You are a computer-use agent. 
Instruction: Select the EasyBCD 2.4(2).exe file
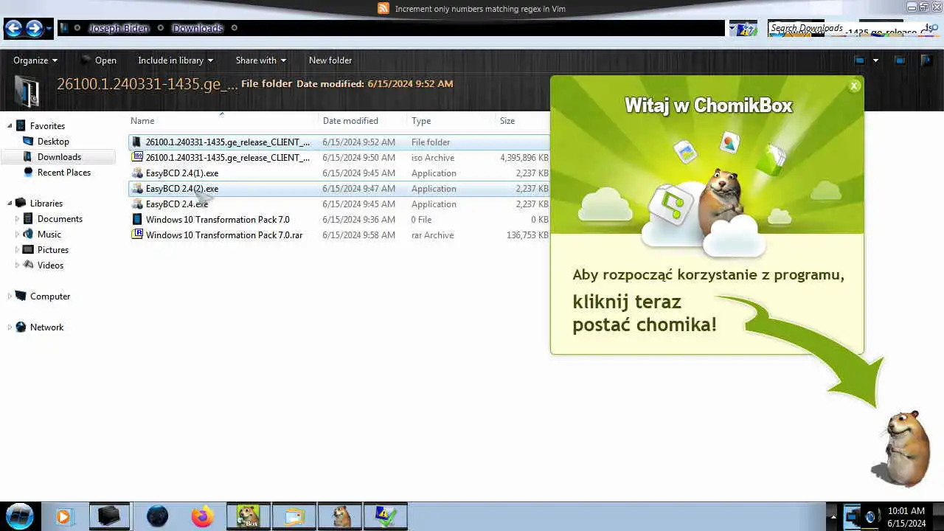click(x=339, y=189)
